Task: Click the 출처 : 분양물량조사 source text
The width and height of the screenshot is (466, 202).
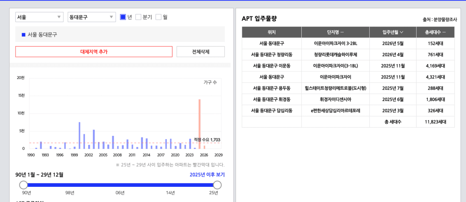Action: coord(440,20)
